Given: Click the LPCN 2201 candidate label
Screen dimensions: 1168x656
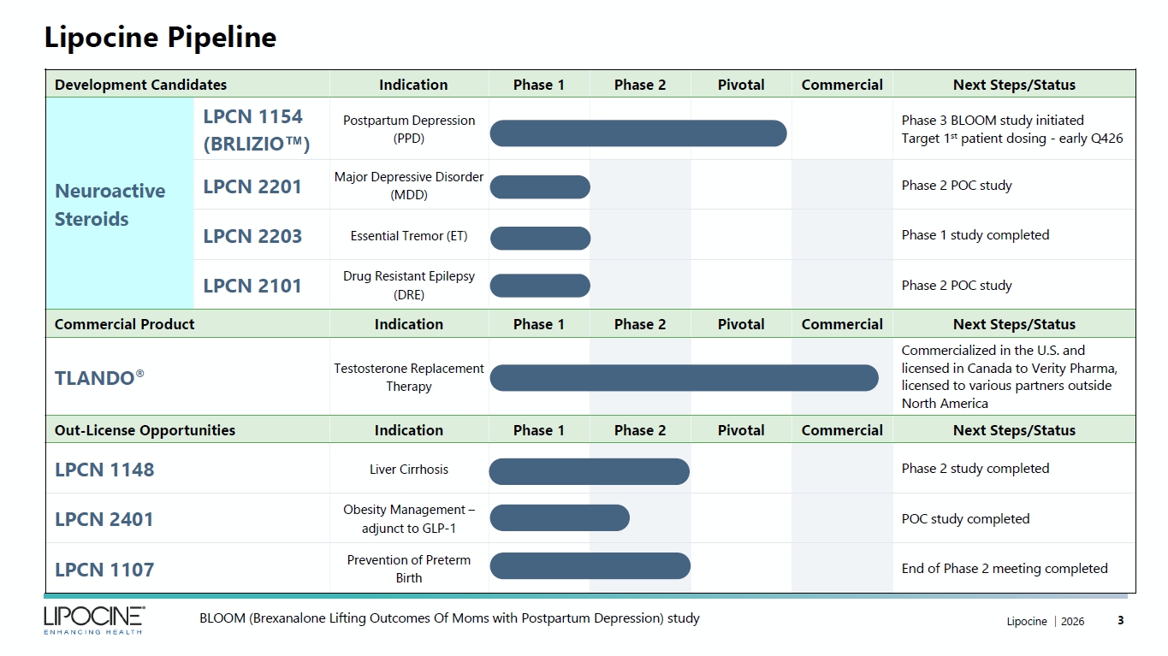Looking at the screenshot, I should click(x=252, y=186).
